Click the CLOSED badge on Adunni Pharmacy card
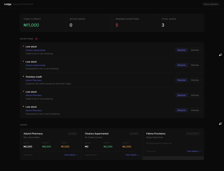 coord(73,134)
